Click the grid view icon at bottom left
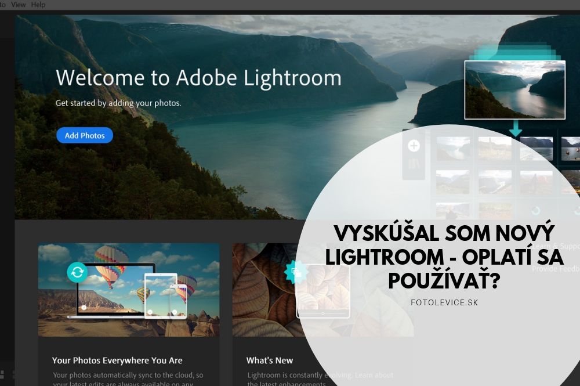Image resolution: width=580 pixels, height=386 pixels. pos(2,374)
